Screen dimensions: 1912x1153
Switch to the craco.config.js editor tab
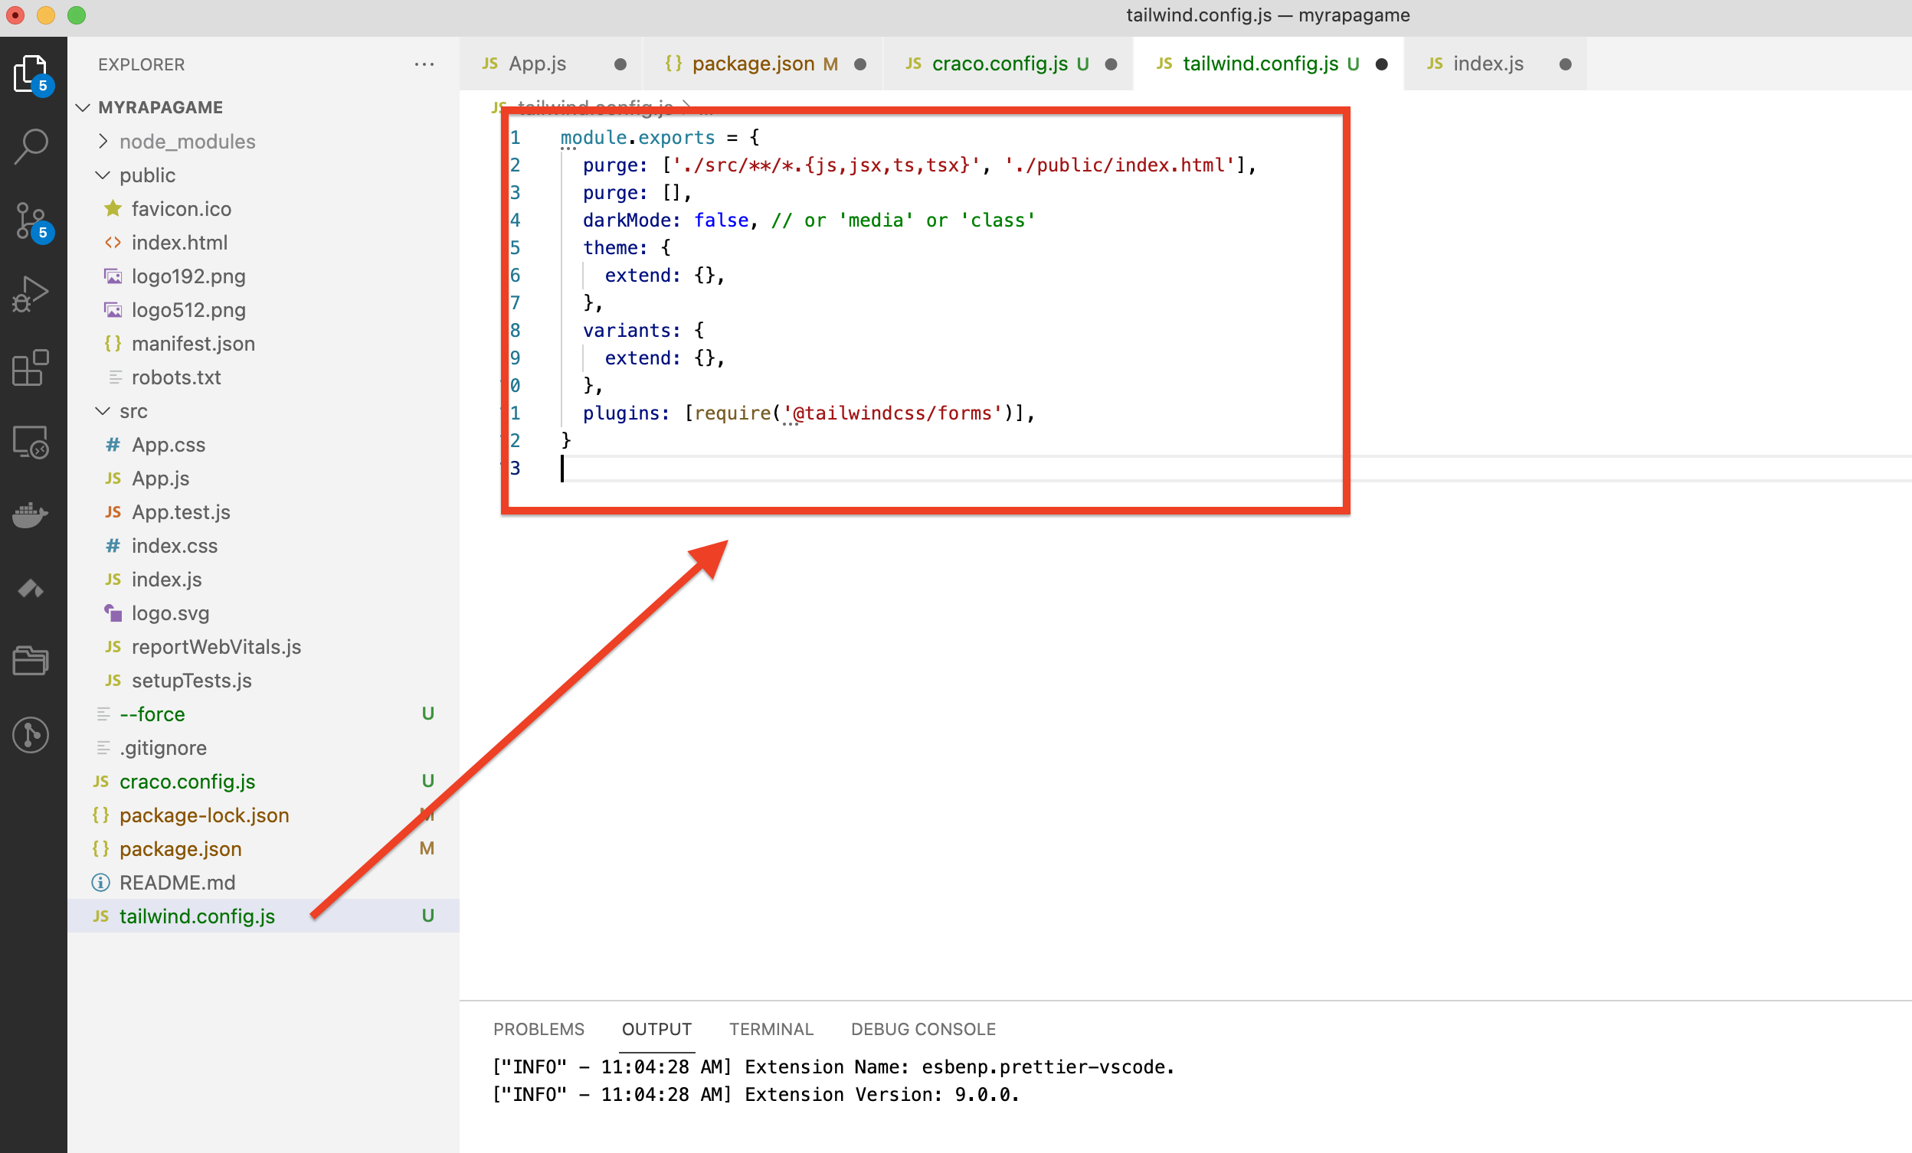(1000, 64)
